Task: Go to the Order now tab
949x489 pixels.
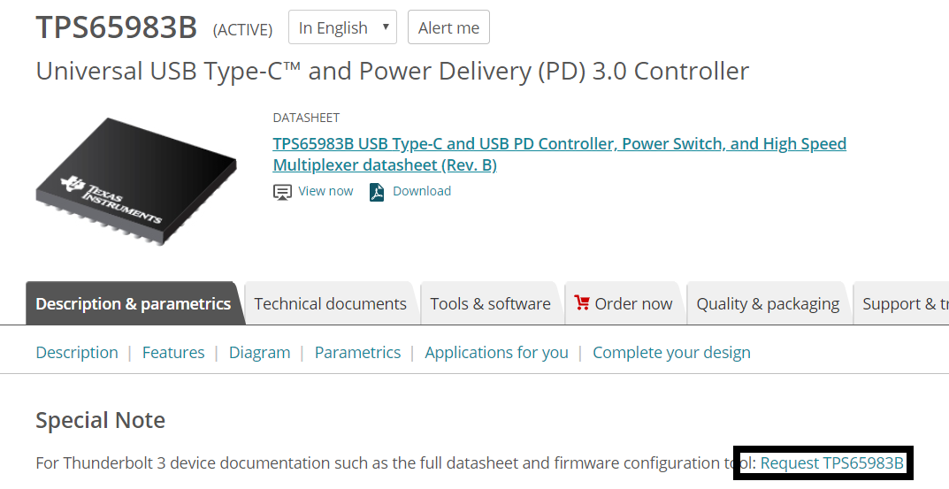Action: coord(624,303)
